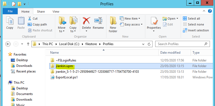215x106 pixels.
Task: Switch to the Share ribbon tab
Action: (x=41, y=12)
